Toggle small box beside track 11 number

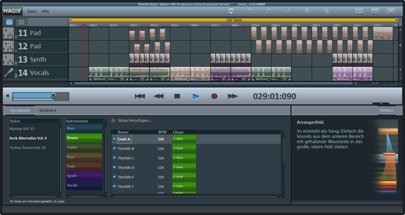click(15, 36)
